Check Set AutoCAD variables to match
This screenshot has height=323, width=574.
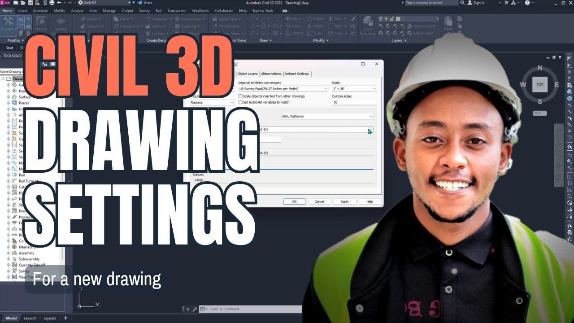(x=241, y=102)
